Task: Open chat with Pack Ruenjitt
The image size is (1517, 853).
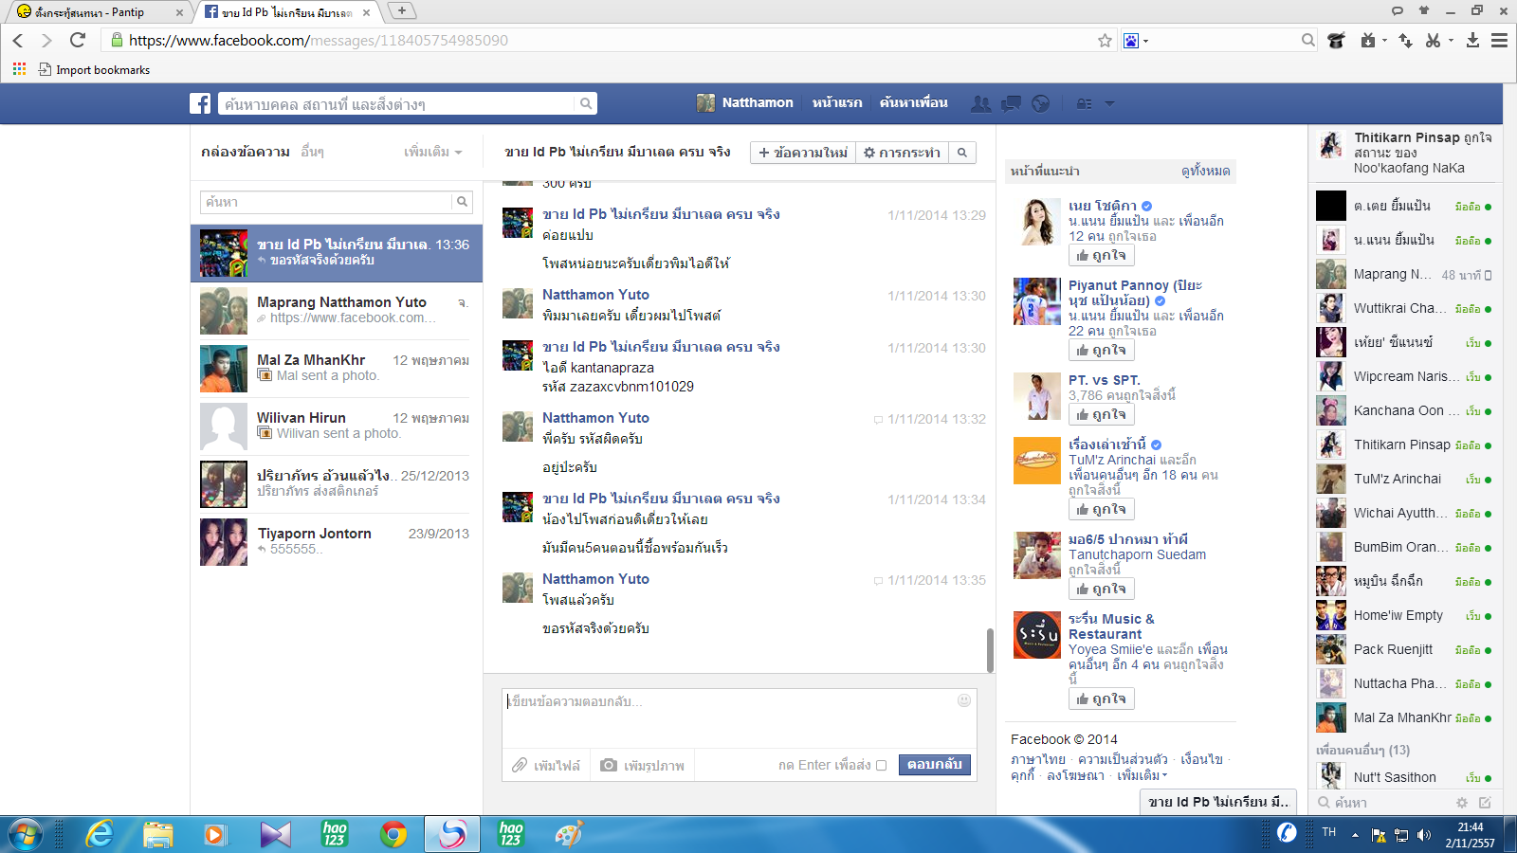Action: (x=1405, y=649)
